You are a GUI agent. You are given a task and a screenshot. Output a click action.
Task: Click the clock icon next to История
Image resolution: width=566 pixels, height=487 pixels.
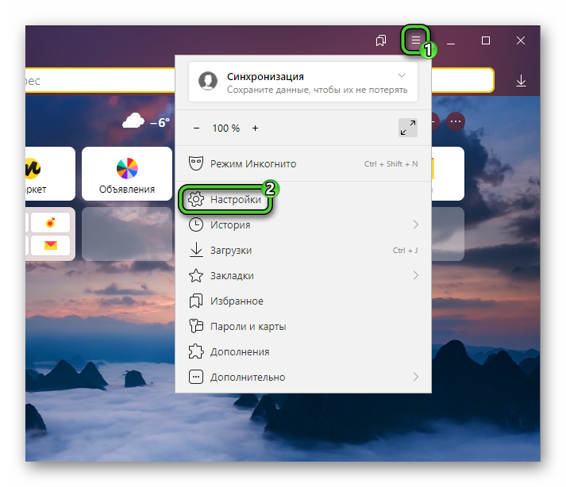(196, 224)
